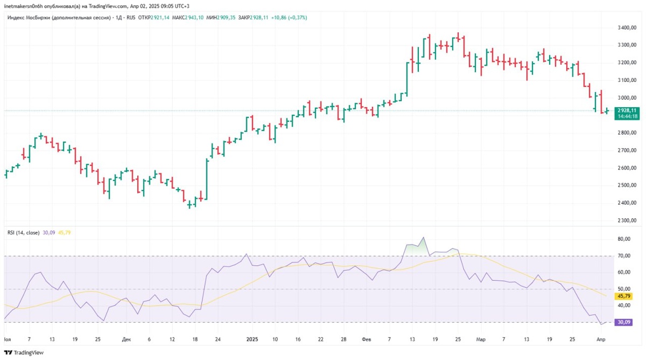Click the 2600,00 price axis label
646x360 pixels.
pos(627,168)
